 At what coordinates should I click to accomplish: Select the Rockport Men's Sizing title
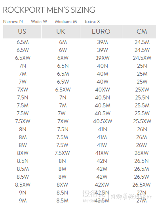[x=49, y=10]
